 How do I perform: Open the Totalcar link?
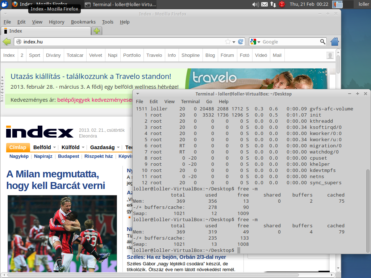[75, 55]
